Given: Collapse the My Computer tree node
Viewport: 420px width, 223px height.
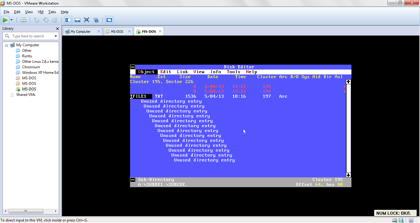Looking at the screenshot, I should (x=6, y=45).
